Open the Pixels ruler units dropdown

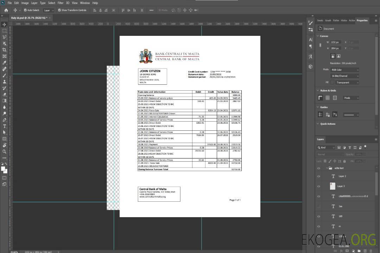point(351,98)
